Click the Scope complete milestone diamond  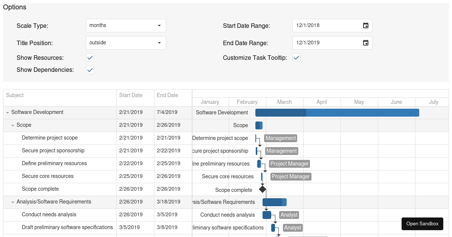pyautogui.click(x=263, y=189)
